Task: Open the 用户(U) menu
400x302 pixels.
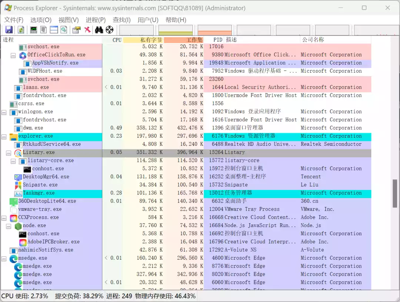Action: 148,20
